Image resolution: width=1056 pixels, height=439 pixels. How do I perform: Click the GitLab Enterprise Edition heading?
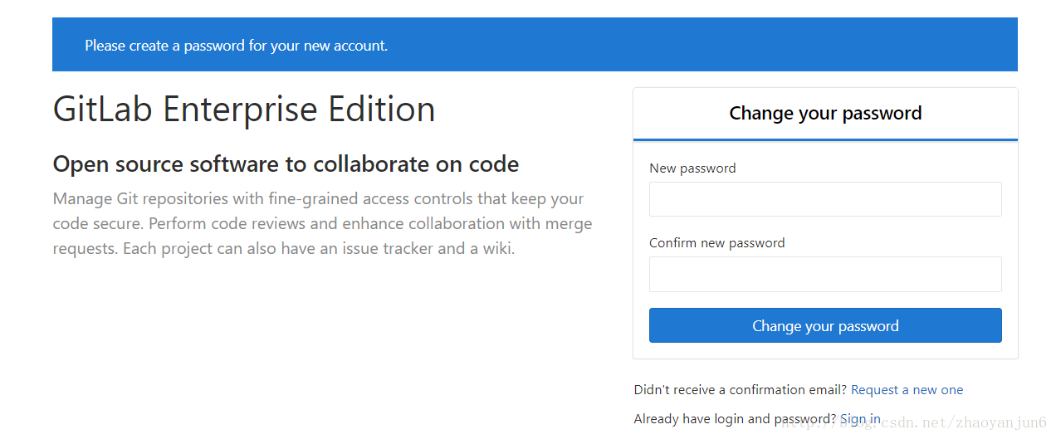(244, 110)
